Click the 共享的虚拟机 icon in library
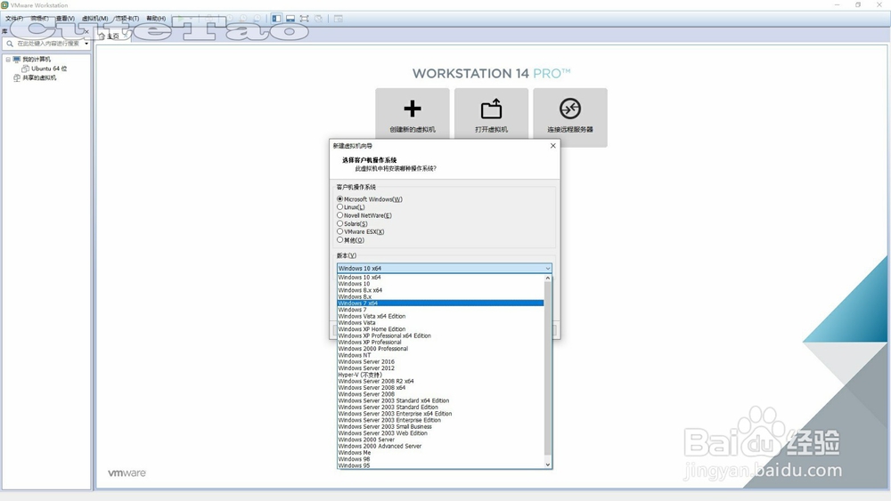Image resolution: width=891 pixels, height=501 pixels. (x=16, y=77)
